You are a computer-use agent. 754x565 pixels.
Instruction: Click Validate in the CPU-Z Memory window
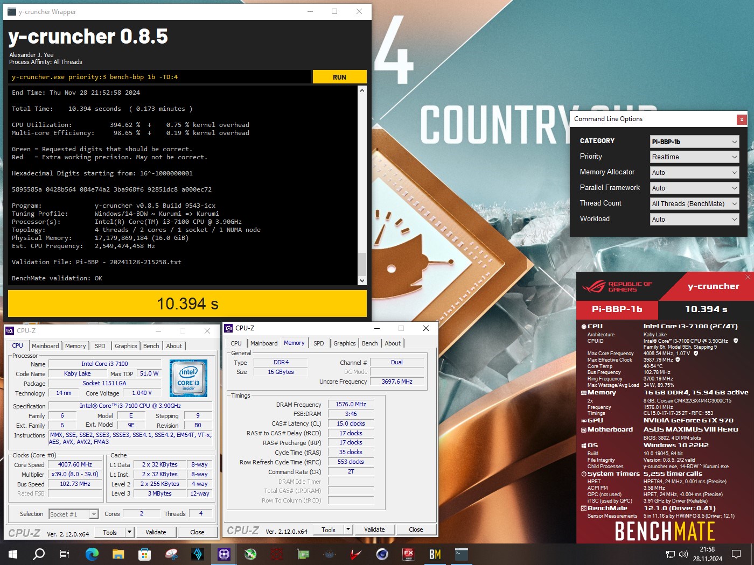click(x=374, y=529)
